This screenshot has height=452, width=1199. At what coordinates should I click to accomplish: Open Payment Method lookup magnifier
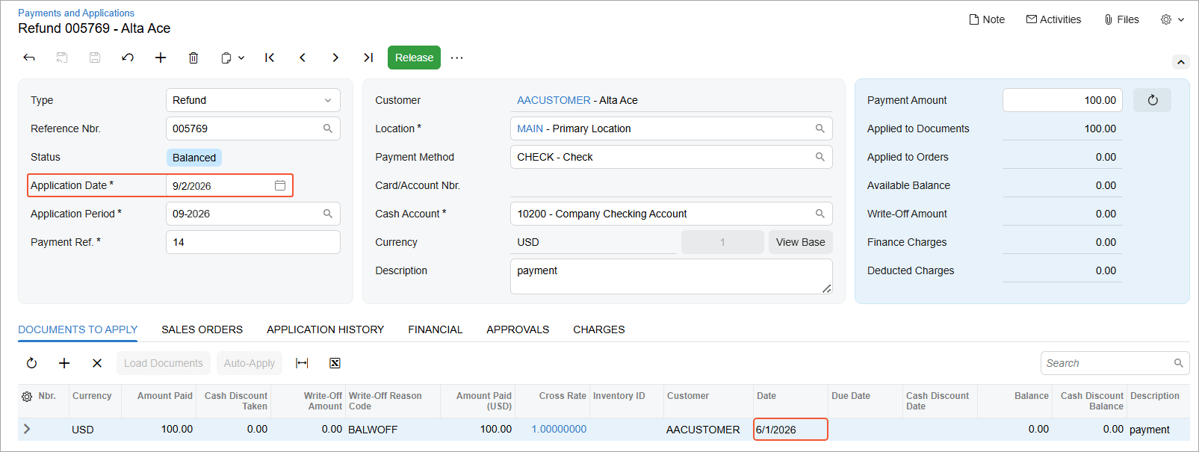820,157
